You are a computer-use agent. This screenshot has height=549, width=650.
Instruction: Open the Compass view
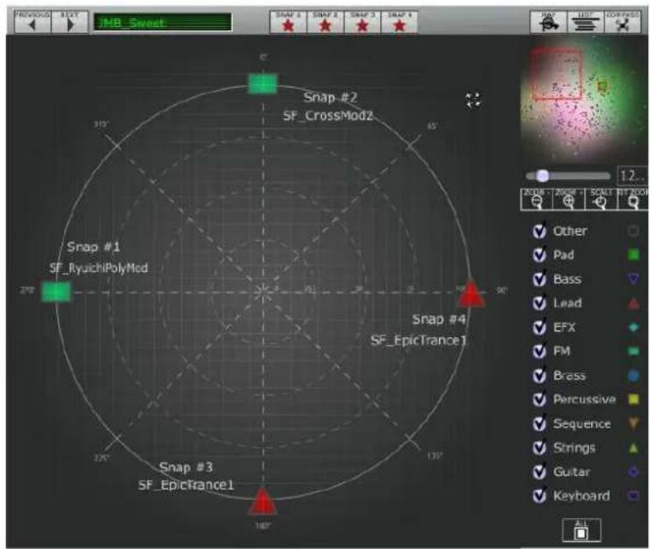[623, 22]
